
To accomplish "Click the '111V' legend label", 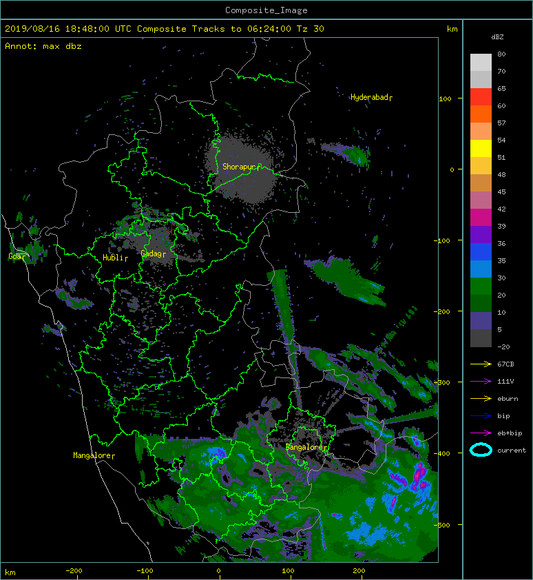I will click(505, 382).
